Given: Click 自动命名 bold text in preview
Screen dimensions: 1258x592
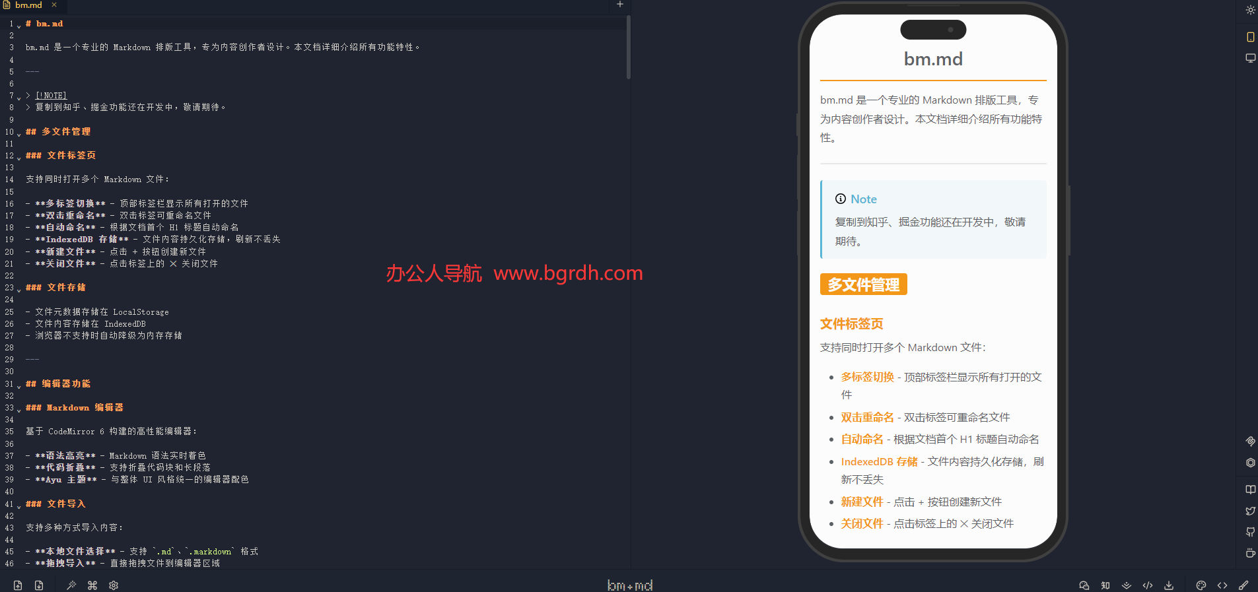Looking at the screenshot, I should (x=862, y=439).
